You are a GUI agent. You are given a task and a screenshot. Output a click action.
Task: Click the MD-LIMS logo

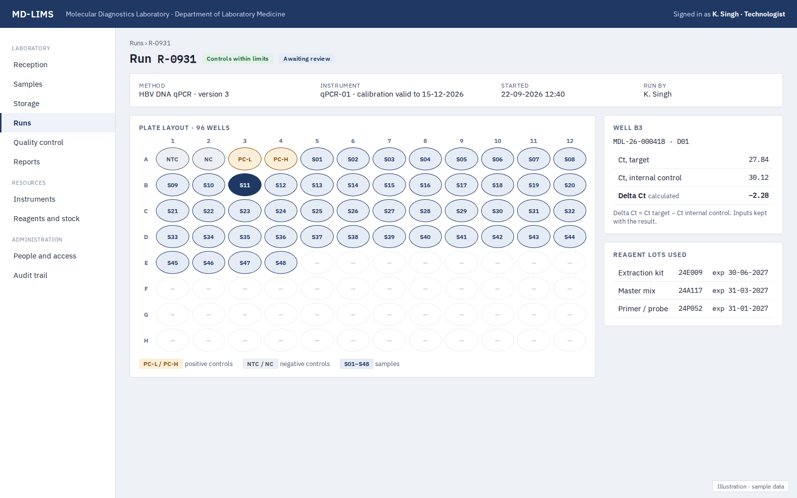pos(33,14)
